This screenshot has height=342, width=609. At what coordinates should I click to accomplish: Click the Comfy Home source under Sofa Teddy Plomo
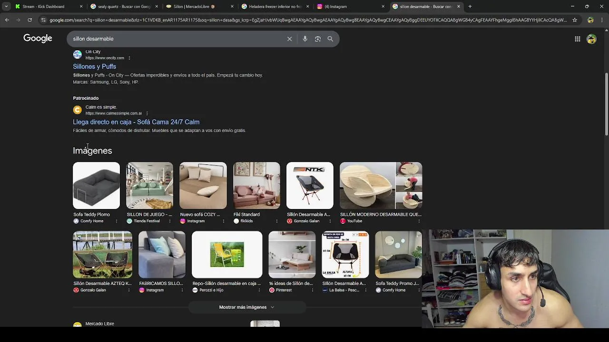tap(91, 221)
